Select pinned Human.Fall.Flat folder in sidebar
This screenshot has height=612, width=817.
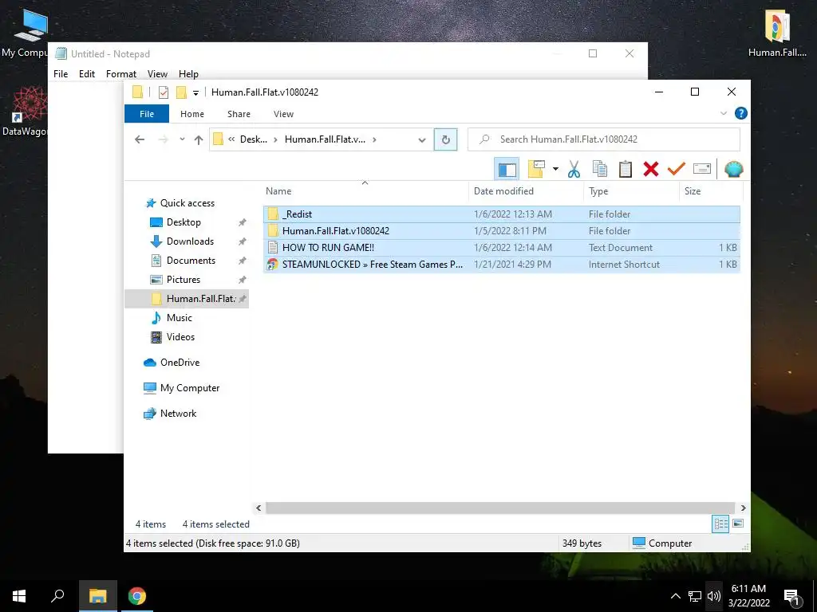[187, 299]
